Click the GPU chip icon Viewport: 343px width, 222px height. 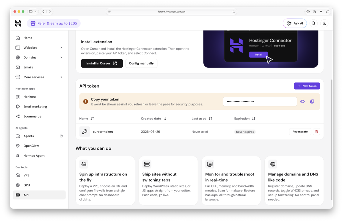pyautogui.click(x=18, y=185)
